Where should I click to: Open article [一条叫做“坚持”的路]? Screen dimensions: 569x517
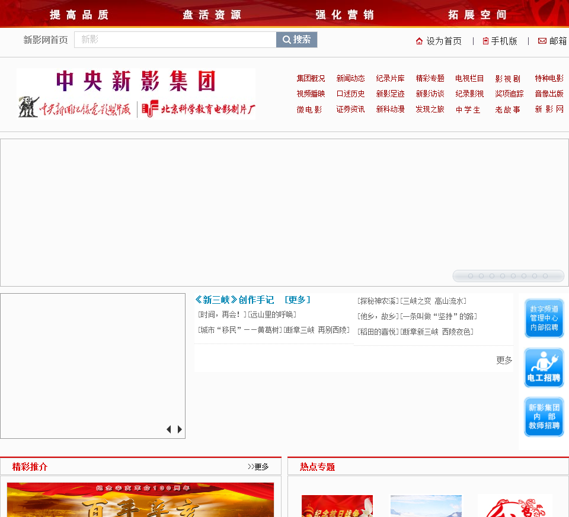tap(439, 316)
